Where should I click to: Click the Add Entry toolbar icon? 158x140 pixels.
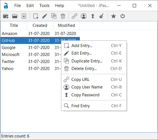[36, 16]
